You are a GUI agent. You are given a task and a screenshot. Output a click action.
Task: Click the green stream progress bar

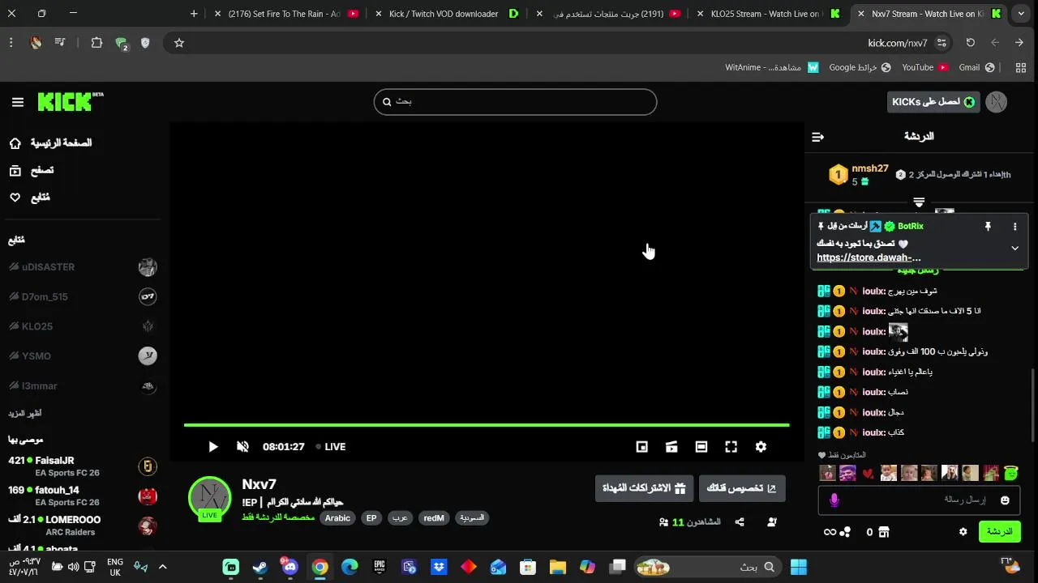487,424
